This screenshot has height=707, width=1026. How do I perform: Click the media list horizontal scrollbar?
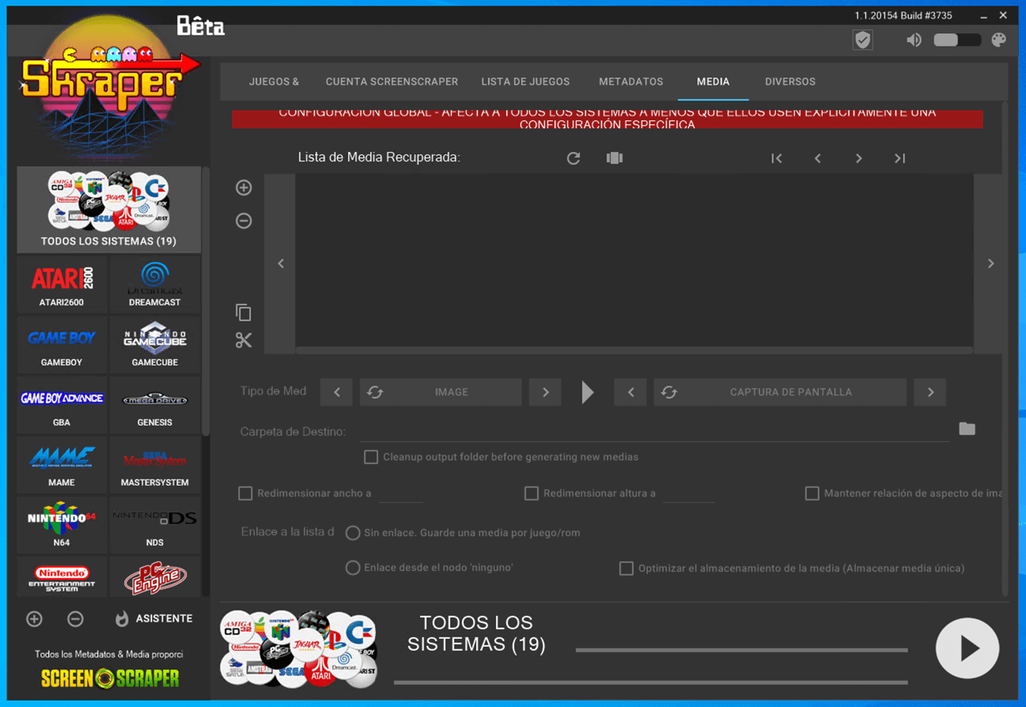click(634, 350)
